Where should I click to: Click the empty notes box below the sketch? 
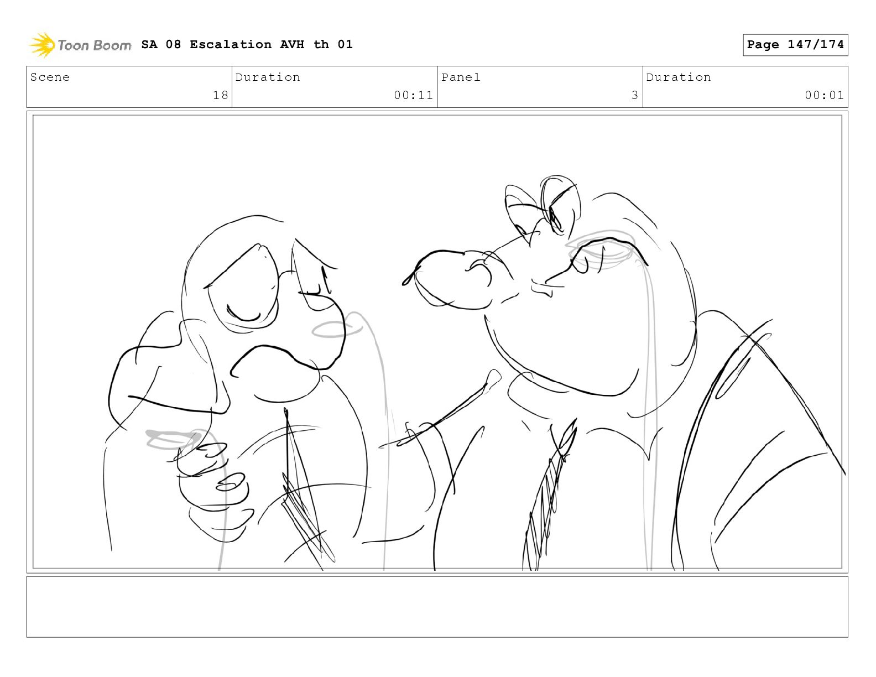coord(437,607)
